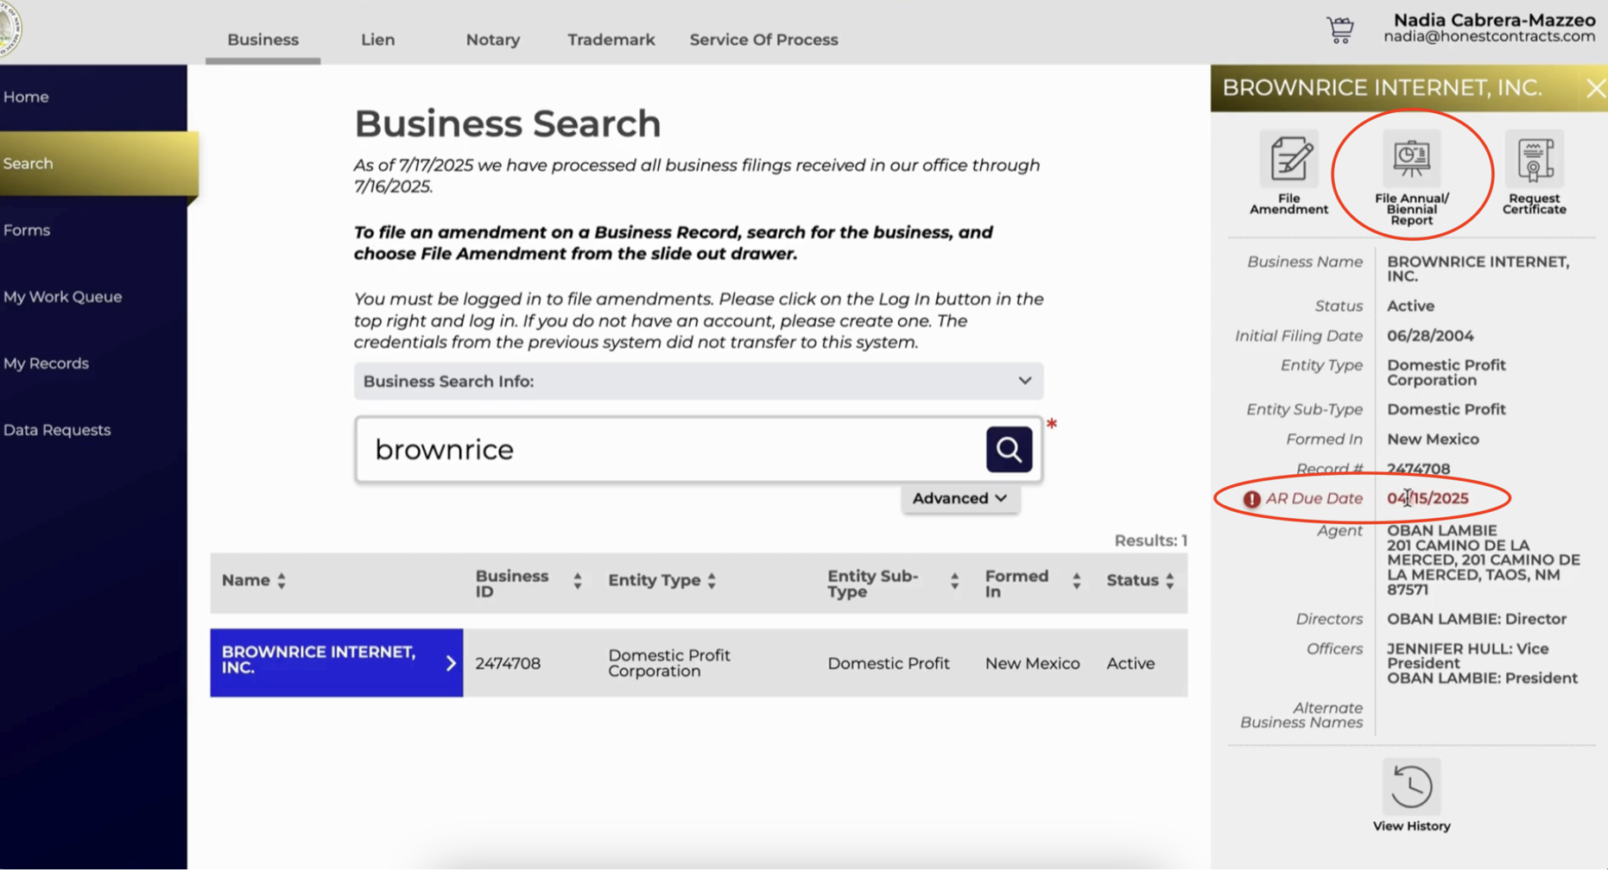Viewport: 1608px width, 872px height.
Task: Switch to the Notary tab
Action: (x=492, y=40)
